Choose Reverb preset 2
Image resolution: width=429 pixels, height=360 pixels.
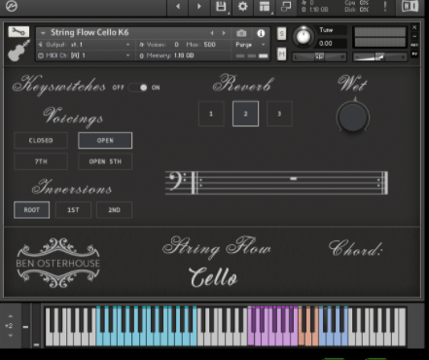click(x=245, y=114)
